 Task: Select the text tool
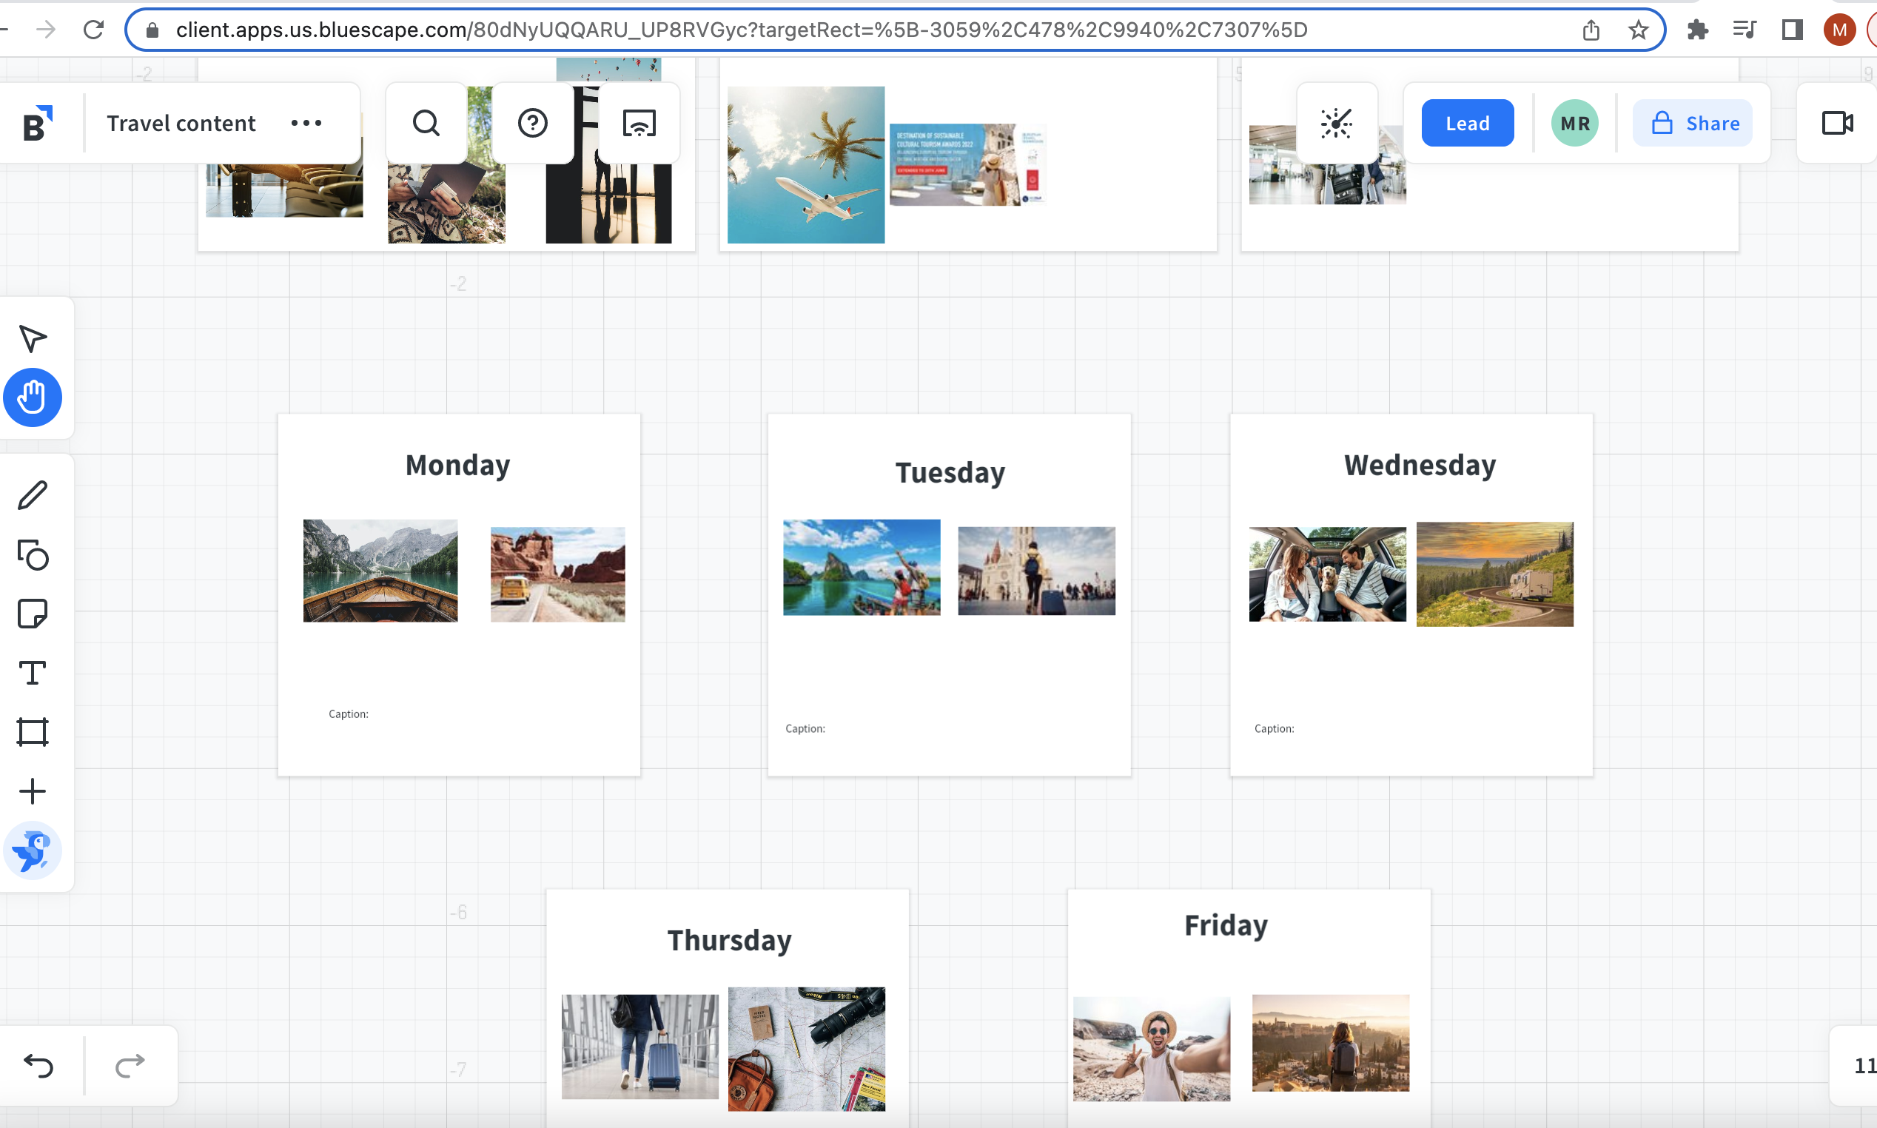(33, 673)
